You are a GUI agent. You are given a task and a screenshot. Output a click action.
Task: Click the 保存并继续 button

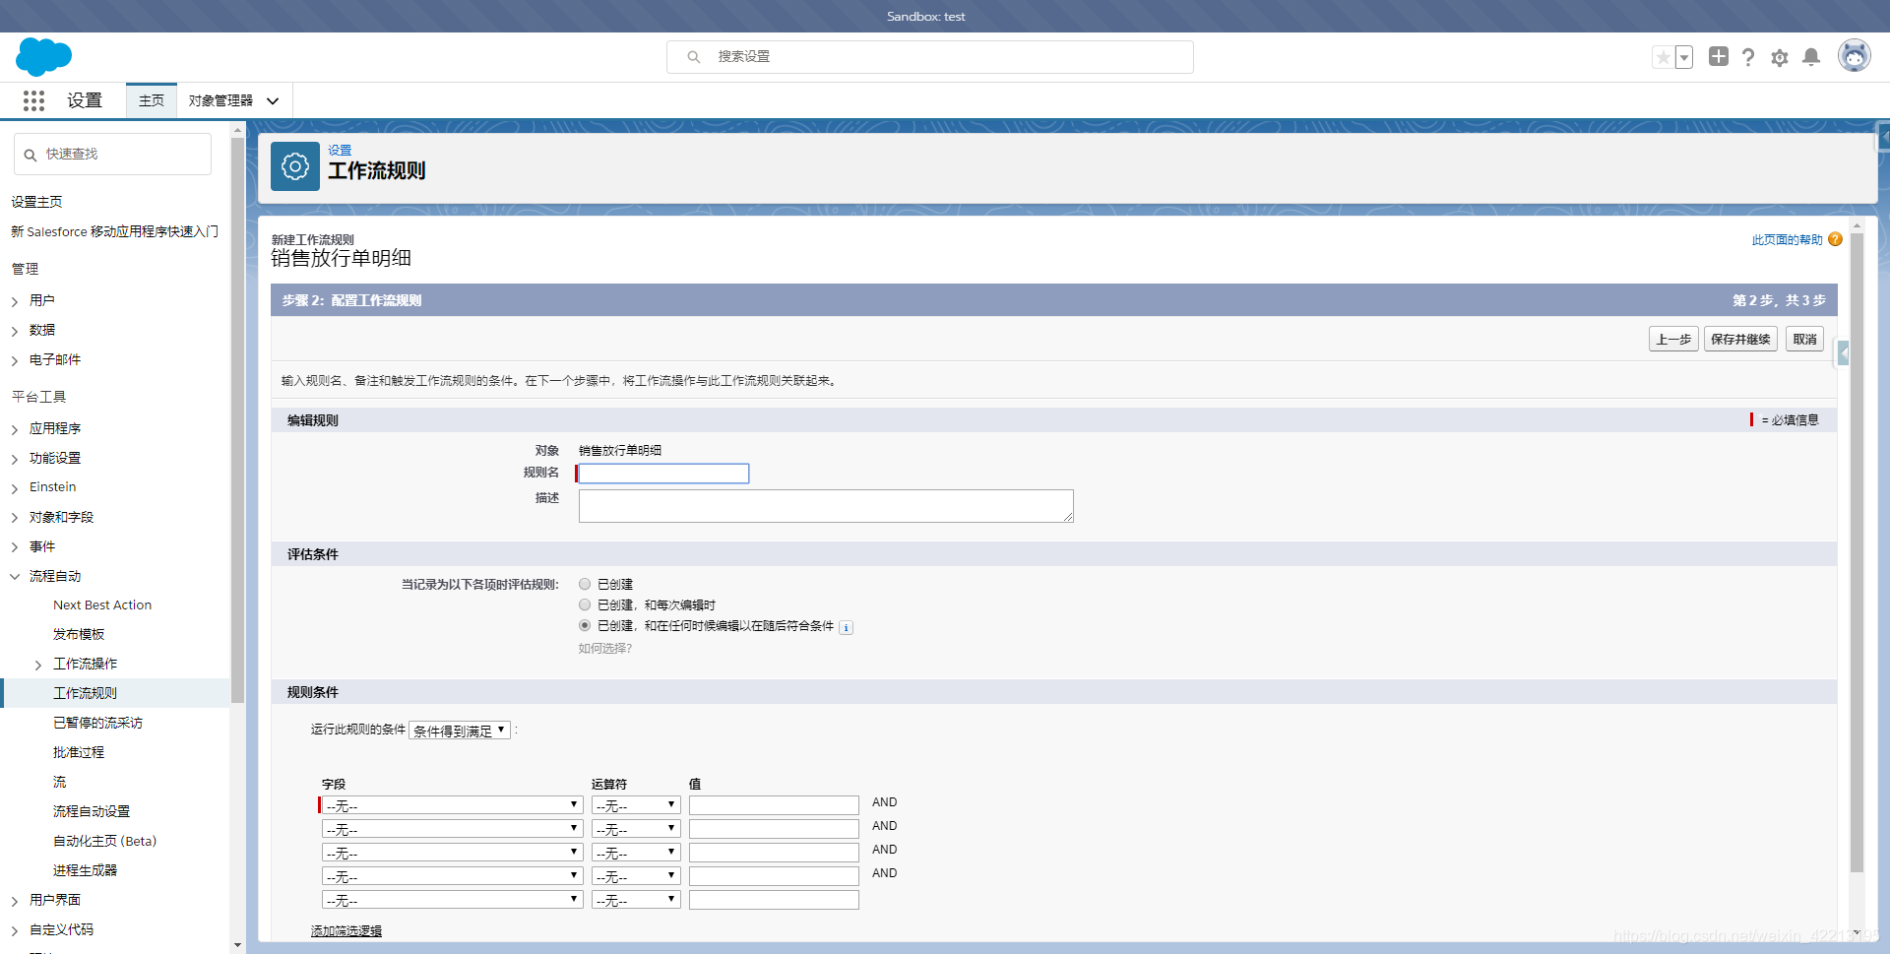click(1740, 339)
